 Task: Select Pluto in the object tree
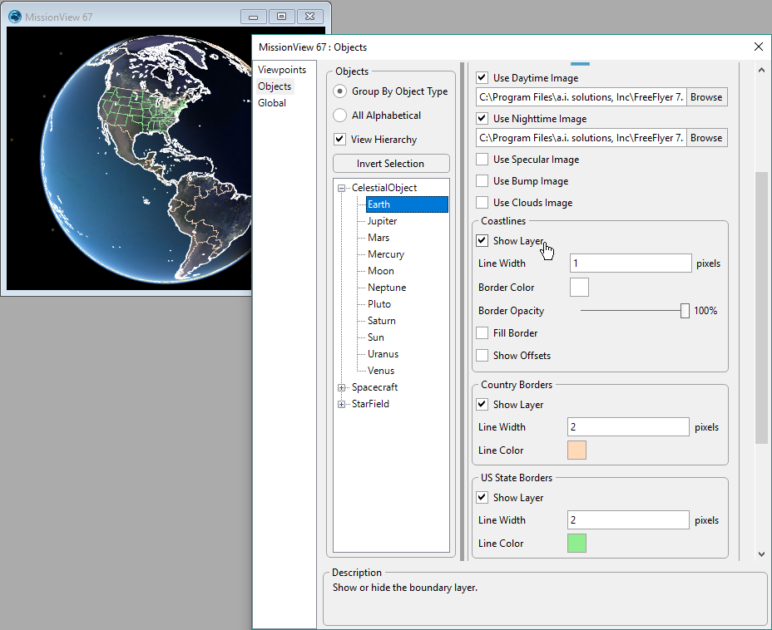[379, 304]
